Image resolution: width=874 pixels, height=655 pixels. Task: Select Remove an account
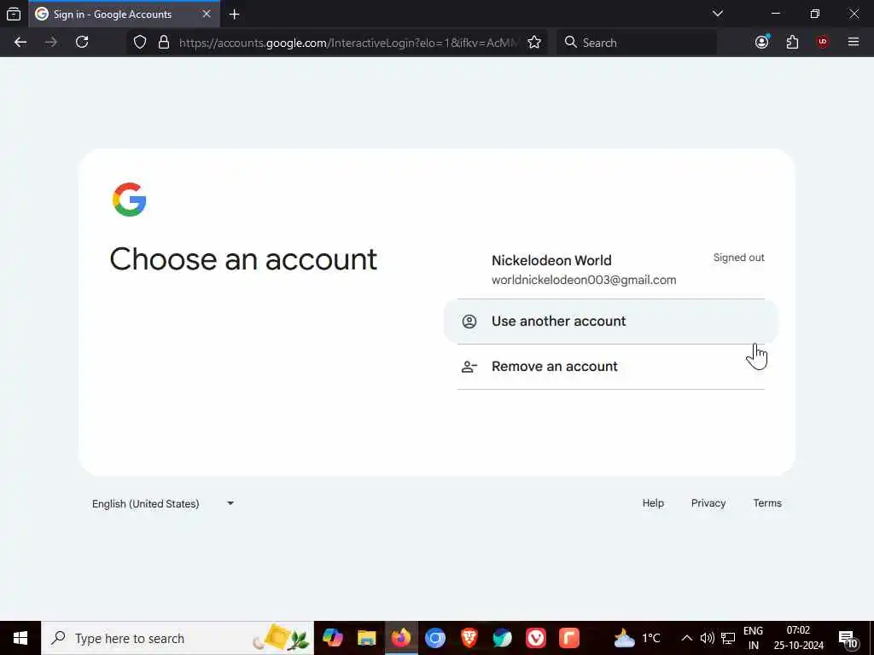pyautogui.click(x=611, y=367)
